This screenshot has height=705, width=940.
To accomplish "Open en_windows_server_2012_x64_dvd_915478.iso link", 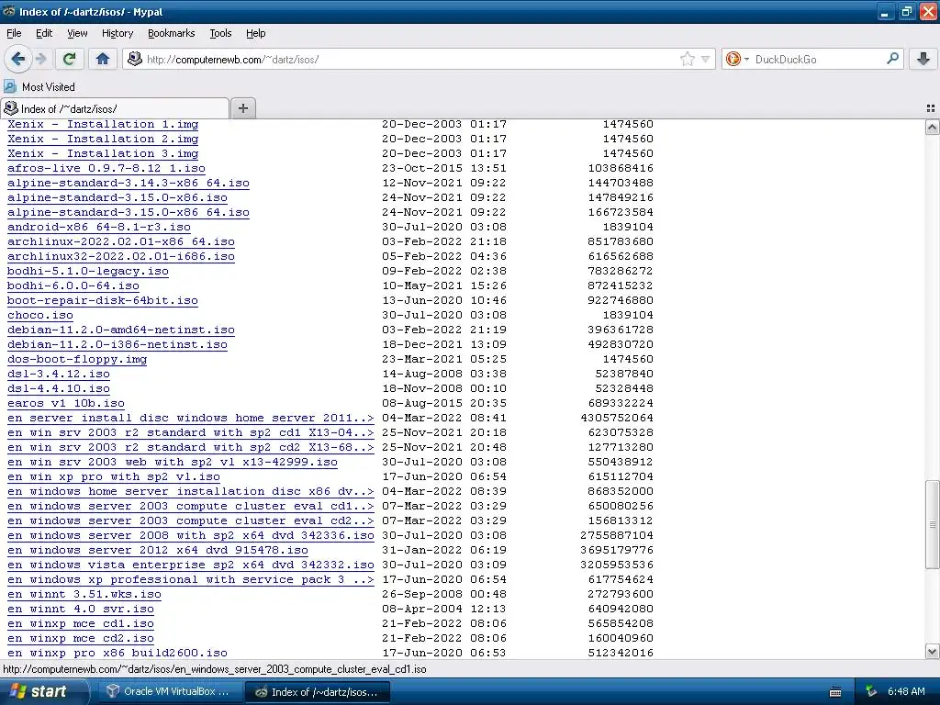I will pyautogui.click(x=158, y=551).
